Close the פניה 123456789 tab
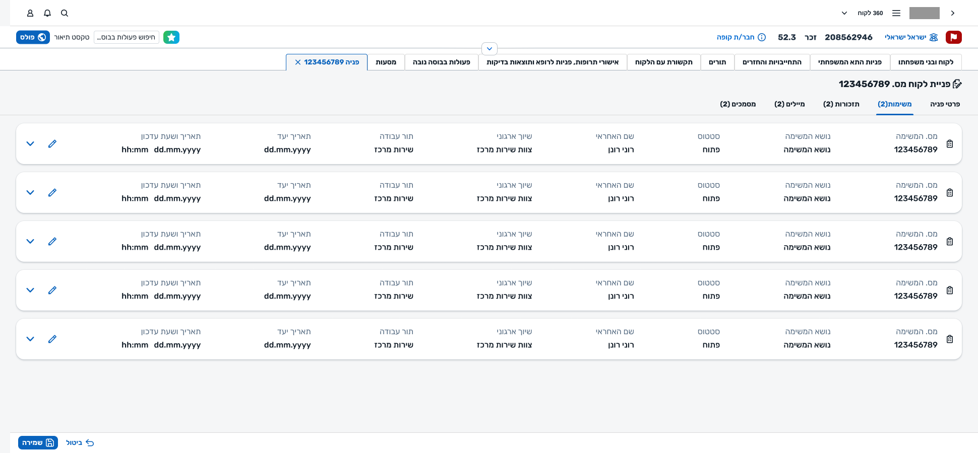This screenshot has width=978, height=453. (298, 62)
